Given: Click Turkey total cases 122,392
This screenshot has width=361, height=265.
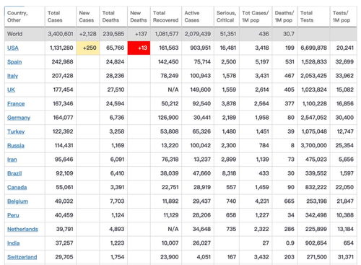Looking at the screenshot, I should click(x=63, y=131).
